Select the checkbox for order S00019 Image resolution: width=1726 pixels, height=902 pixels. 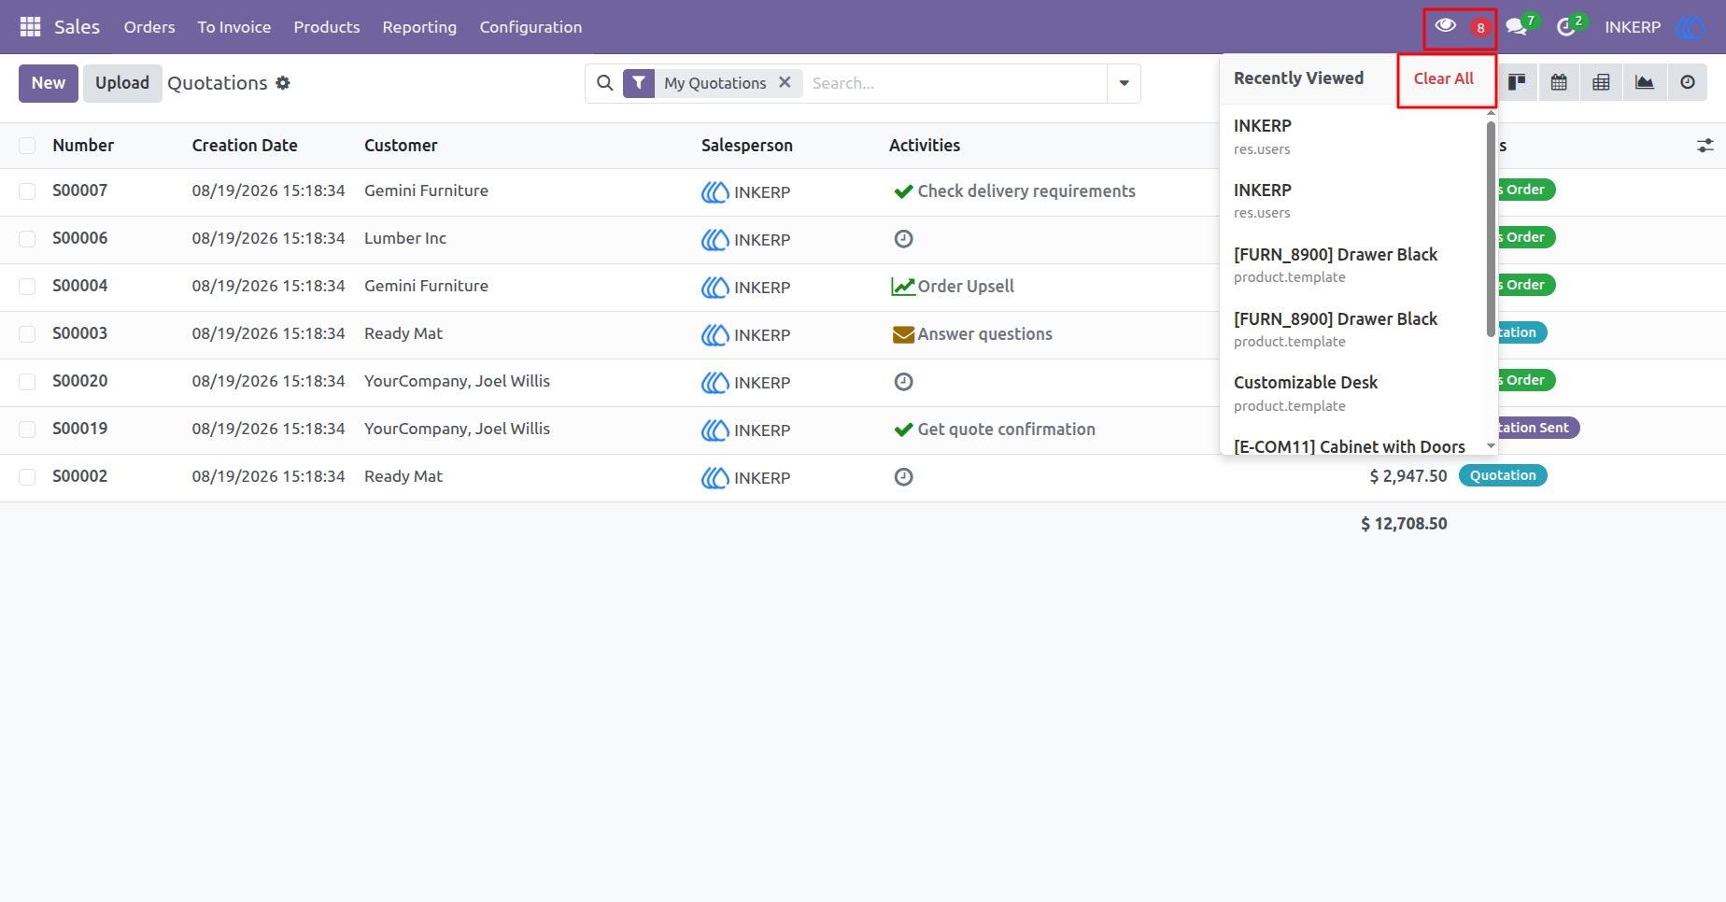pyautogui.click(x=27, y=430)
